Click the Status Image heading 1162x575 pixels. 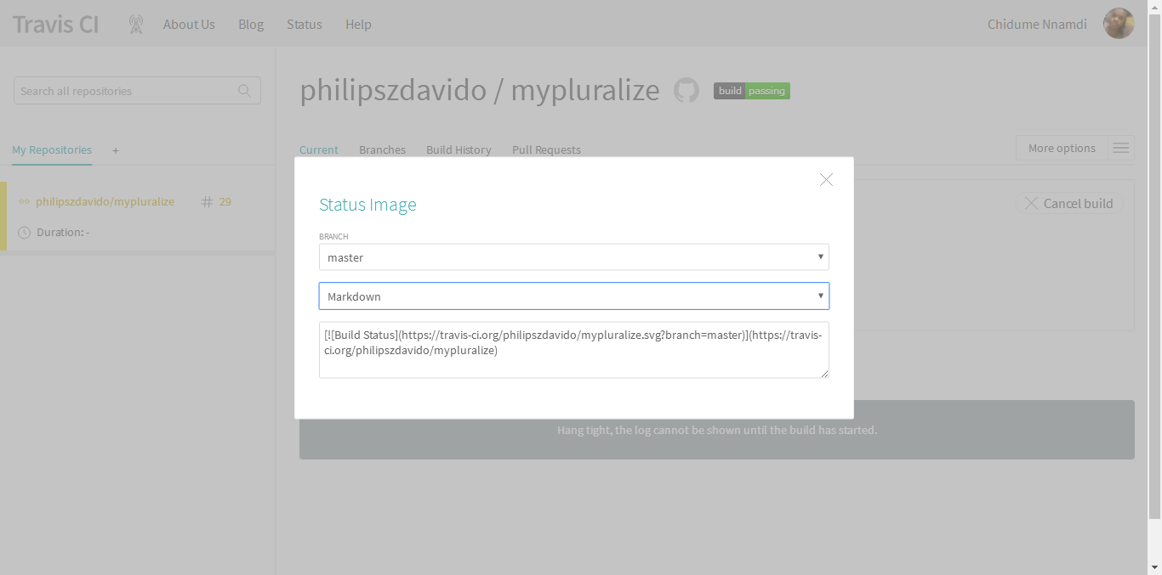(x=367, y=205)
